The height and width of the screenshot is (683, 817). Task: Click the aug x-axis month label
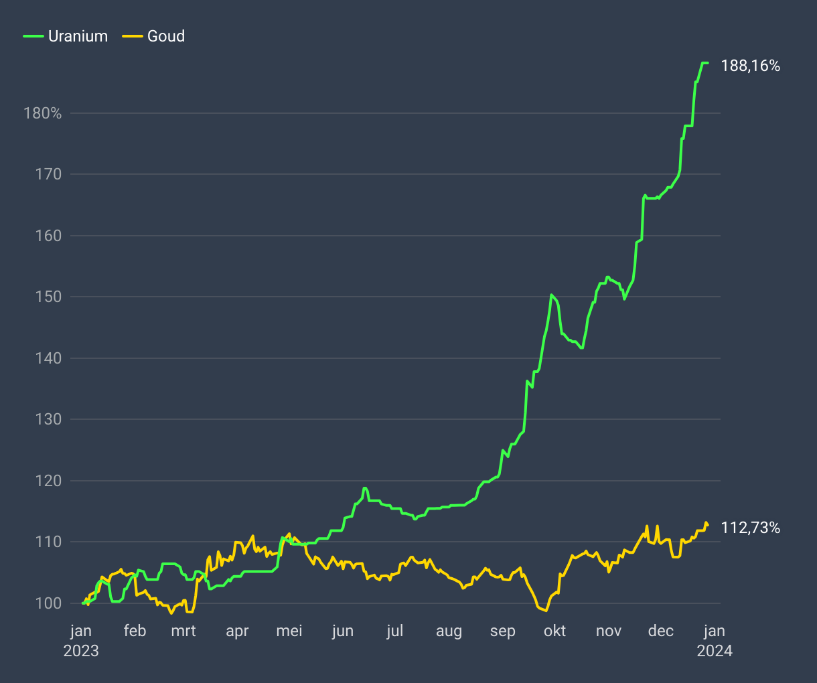449,631
